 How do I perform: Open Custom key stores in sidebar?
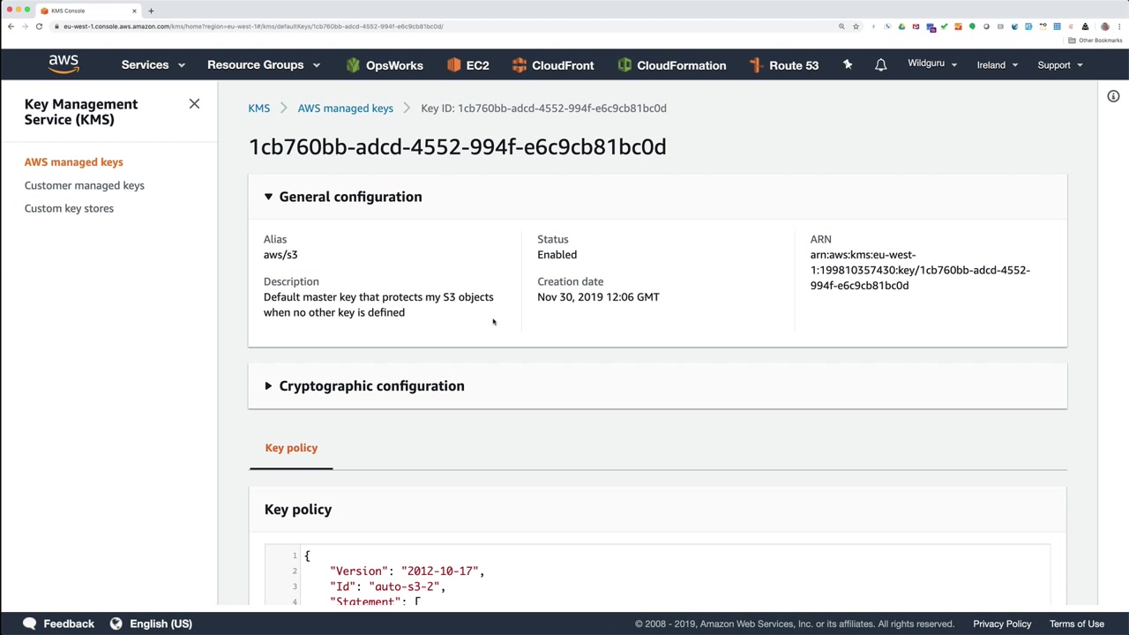[x=69, y=208]
